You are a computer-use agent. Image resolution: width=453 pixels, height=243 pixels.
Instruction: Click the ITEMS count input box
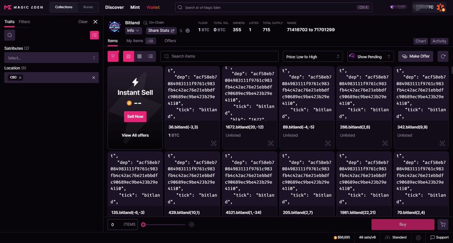tap(123, 225)
